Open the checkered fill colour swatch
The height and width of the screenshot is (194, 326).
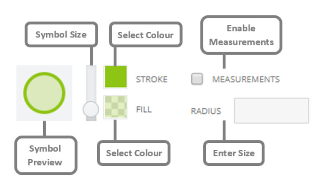116,107
